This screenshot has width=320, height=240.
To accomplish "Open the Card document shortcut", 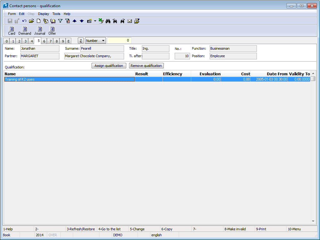I will click(12, 31).
